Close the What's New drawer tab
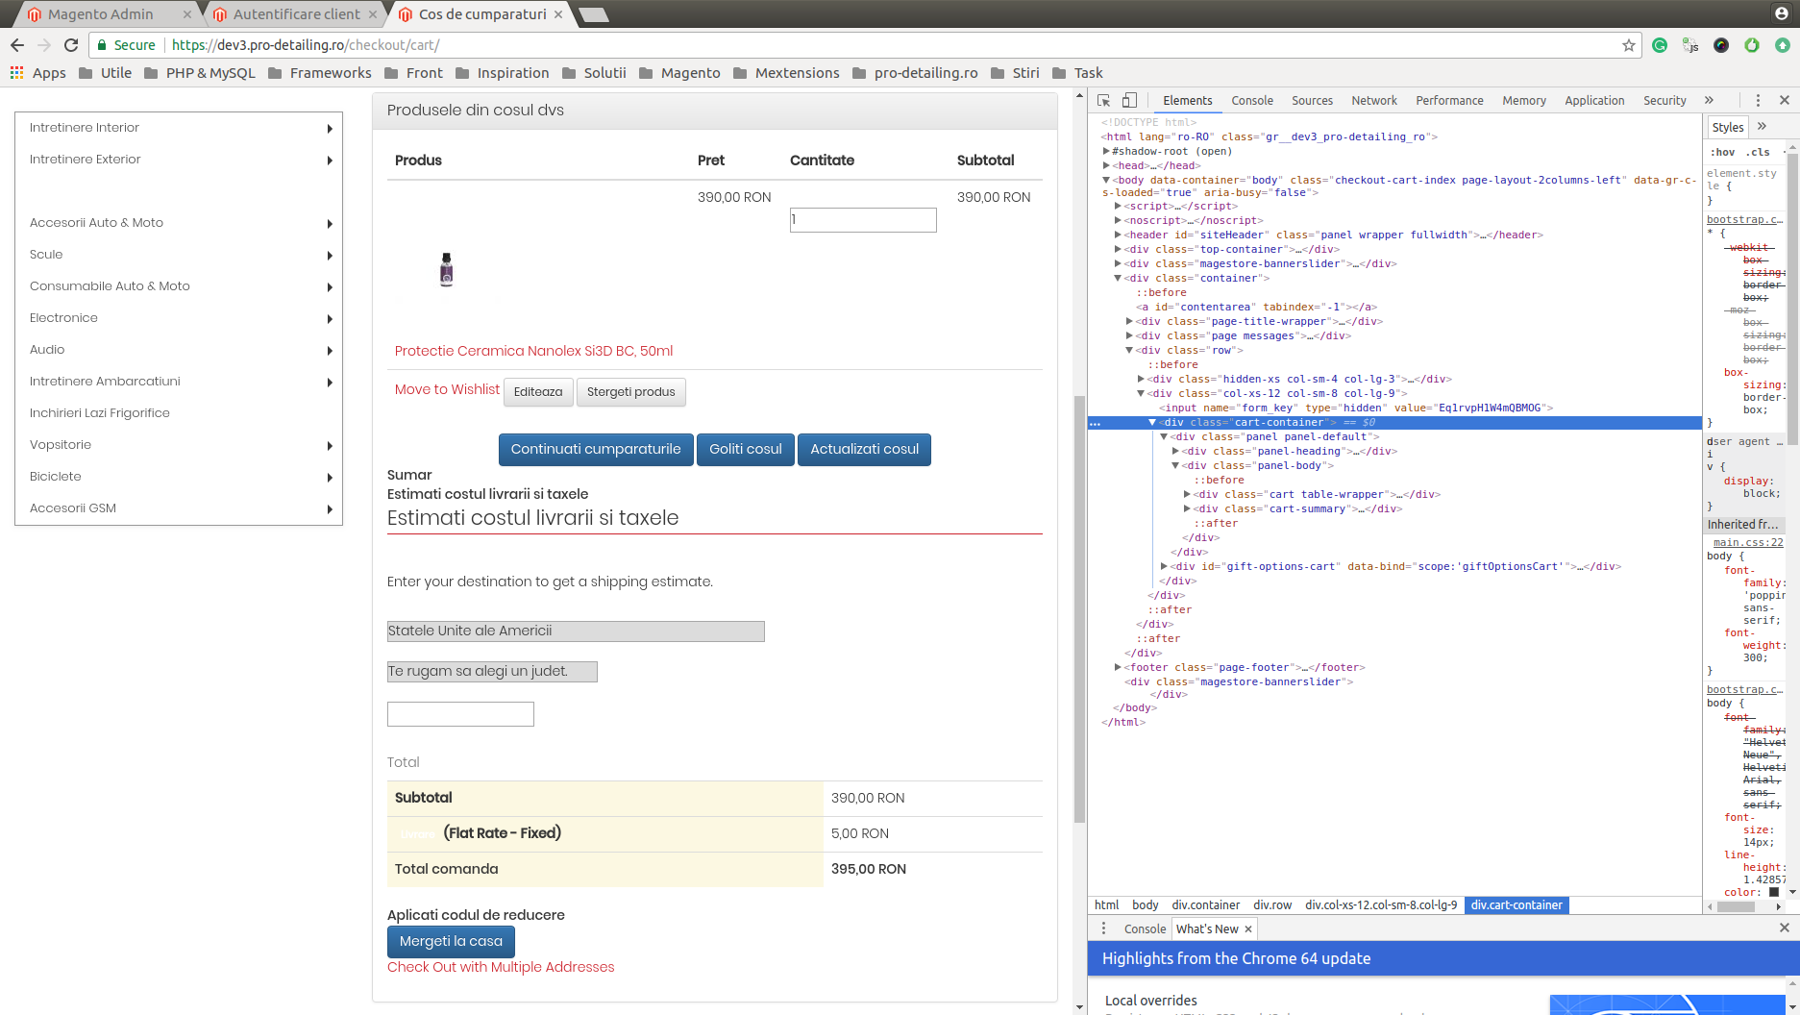Image resolution: width=1800 pixels, height=1015 pixels. (1248, 928)
